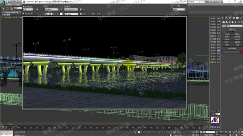
Task: Open the Utilities hammer tab
Action: coord(241,18)
